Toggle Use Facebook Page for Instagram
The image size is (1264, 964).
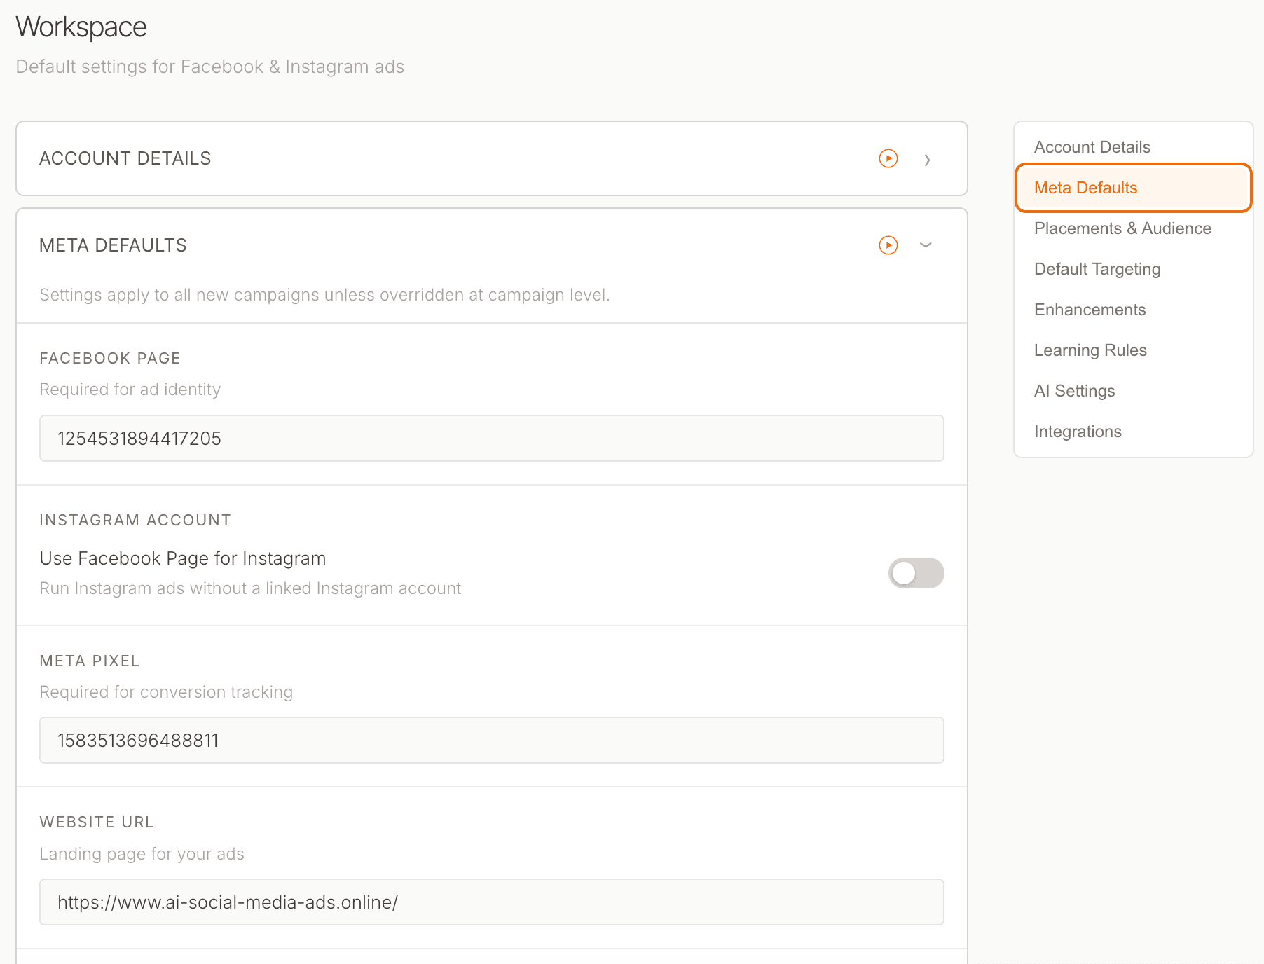tap(916, 573)
